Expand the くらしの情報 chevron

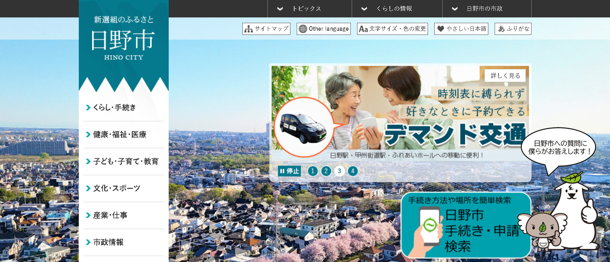point(364,9)
